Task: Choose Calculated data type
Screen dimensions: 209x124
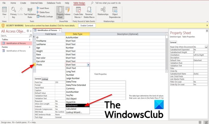Action: (x=78, y=109)
